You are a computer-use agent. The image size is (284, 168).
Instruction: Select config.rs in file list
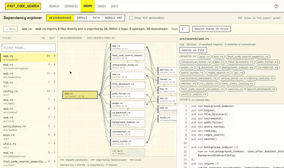29,93
